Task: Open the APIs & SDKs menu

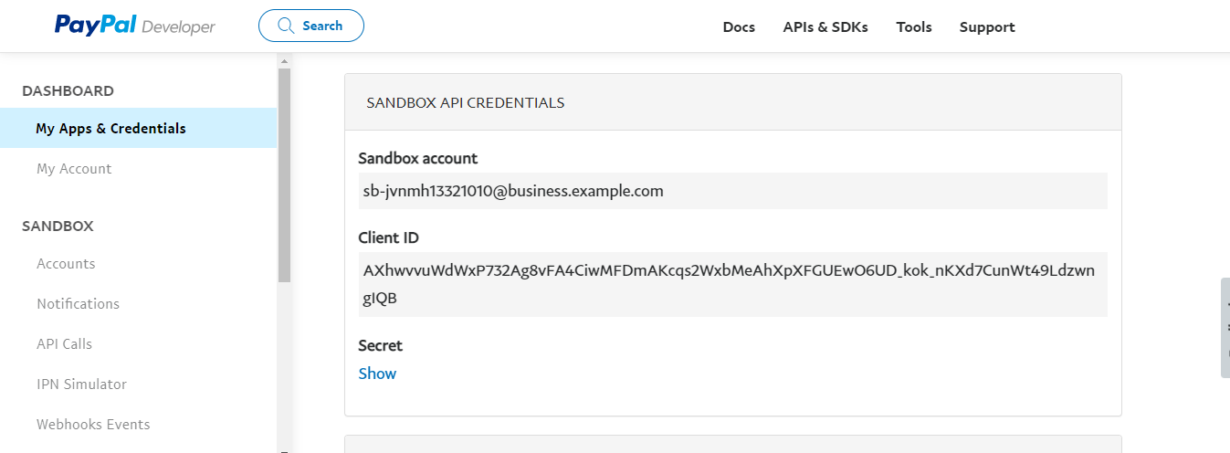Action: (x=825, y=27)
